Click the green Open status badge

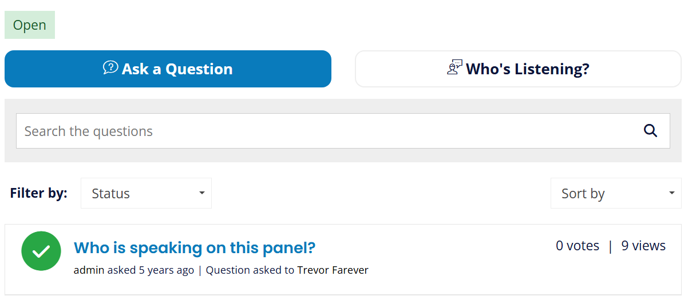pyautogui.click(x=30, y=25)
